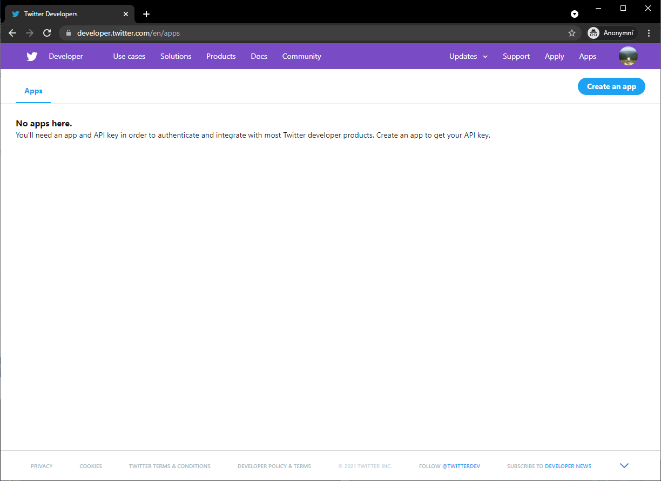Minimize the browser window
Viewport: 661px width, 481px height.
coord(598,8)
